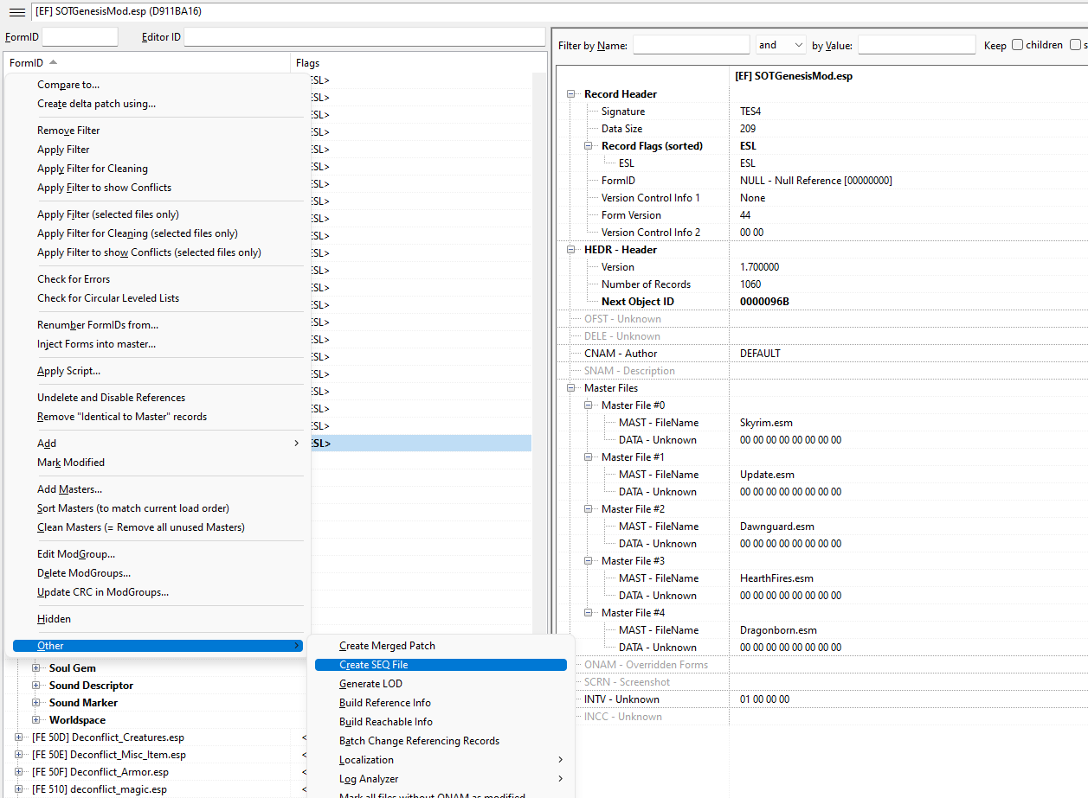Click the by Value filter input

[917, 45]
